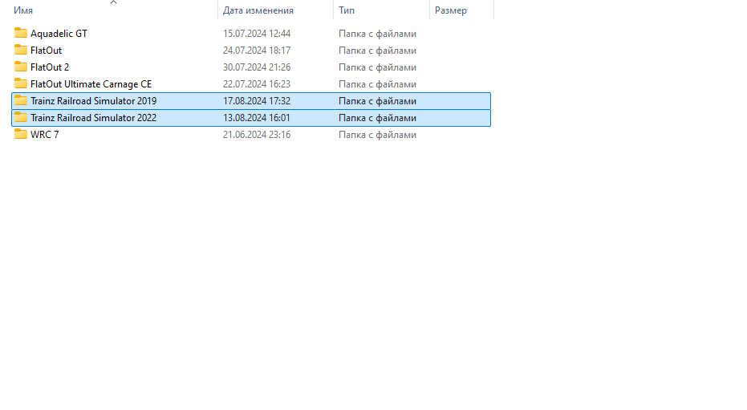Select the Aquadelic GT folder name
Image resolution: width=747 pixels, height=410 pixels.
[59, 34]
